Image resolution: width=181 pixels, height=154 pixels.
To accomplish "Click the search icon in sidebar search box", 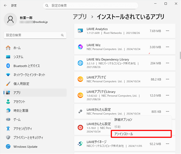I will (62, 35).
